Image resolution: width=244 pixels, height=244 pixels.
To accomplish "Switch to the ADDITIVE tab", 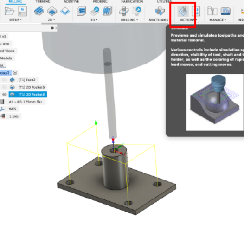I will click(x=71, y=2).
